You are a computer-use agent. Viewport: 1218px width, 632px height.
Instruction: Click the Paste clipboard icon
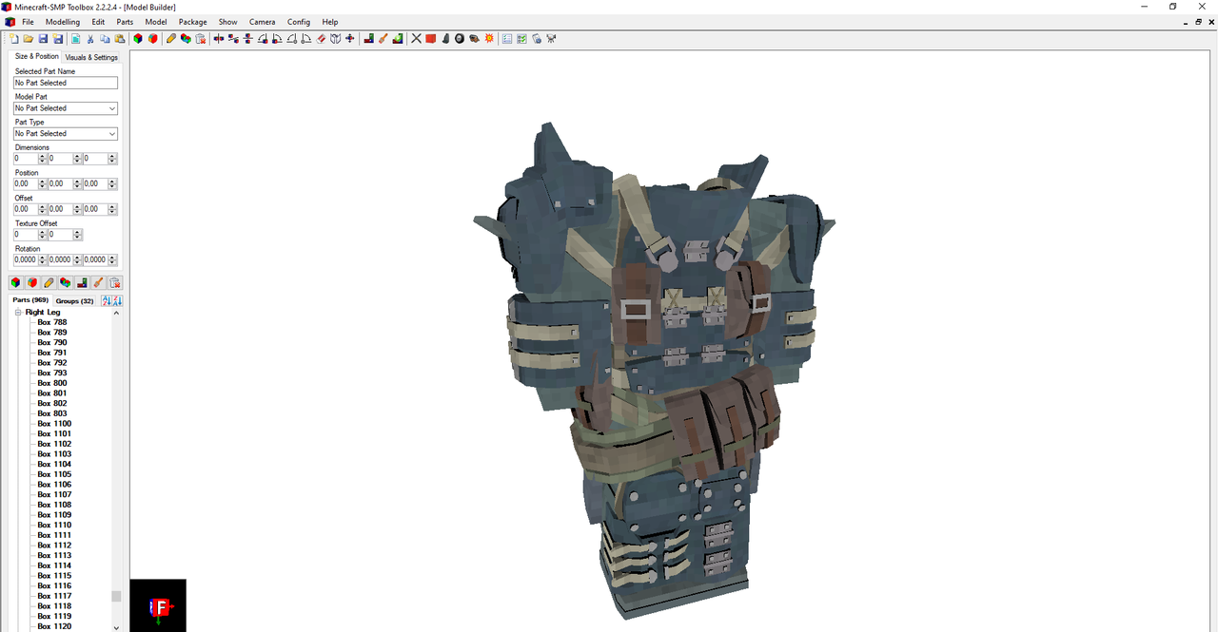pos(119,39)
